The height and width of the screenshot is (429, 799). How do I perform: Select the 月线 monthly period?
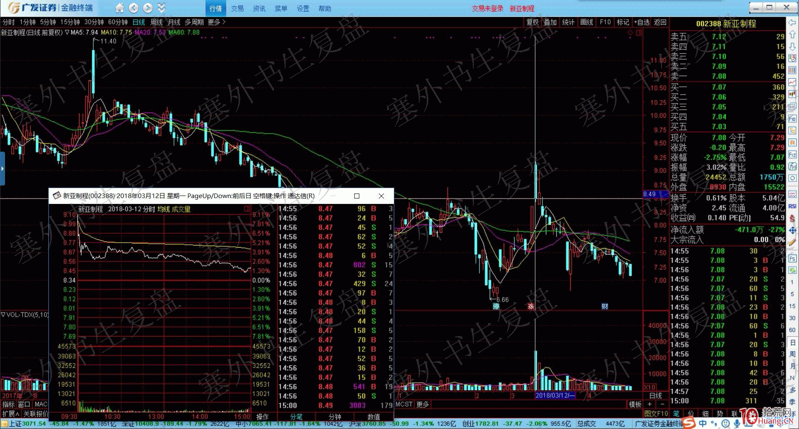point(174,22)
